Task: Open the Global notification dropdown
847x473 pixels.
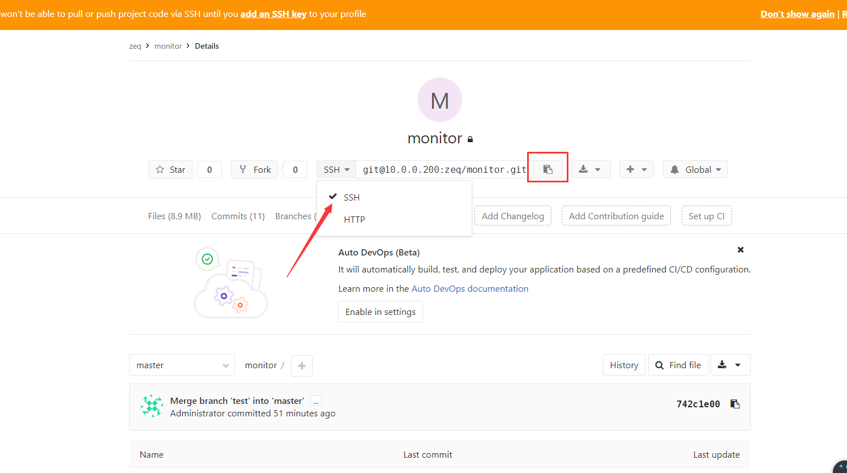Action: tap(695, 169)
